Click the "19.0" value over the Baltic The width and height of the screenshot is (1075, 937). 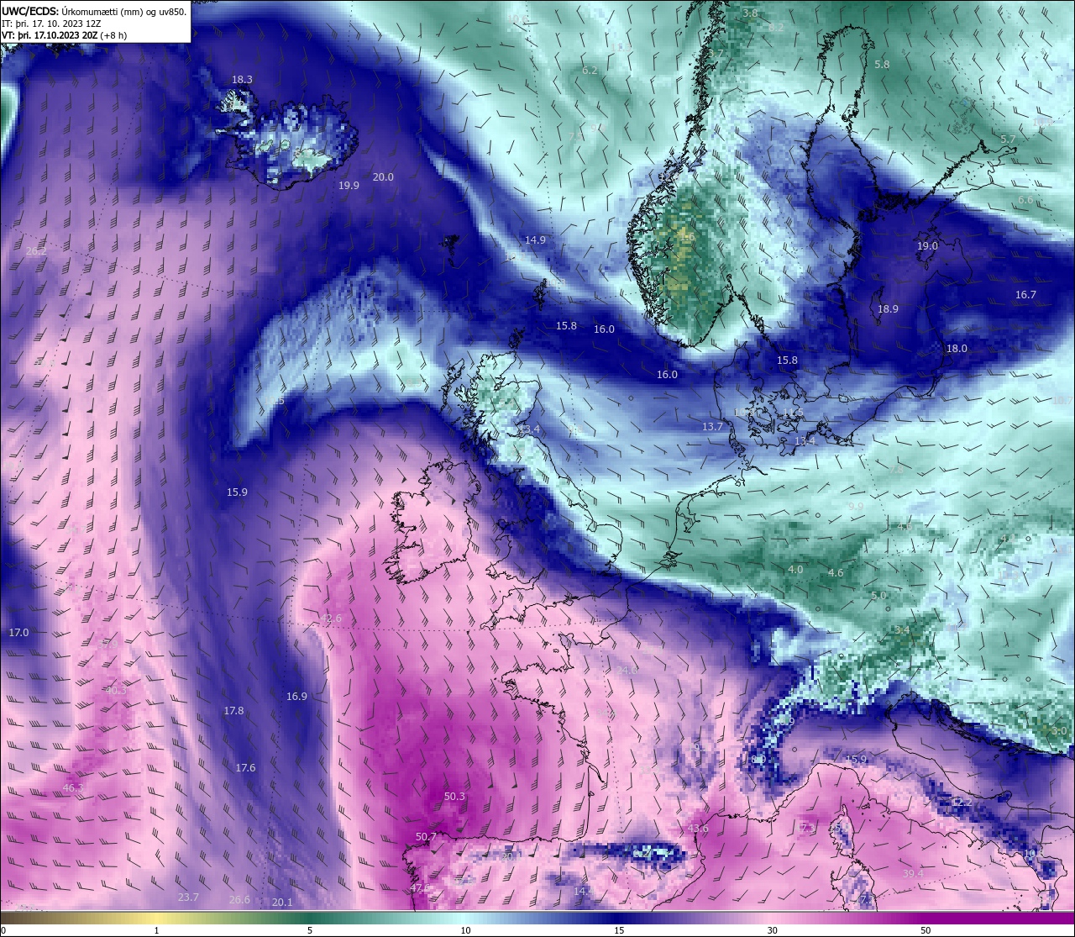(927, 246)
